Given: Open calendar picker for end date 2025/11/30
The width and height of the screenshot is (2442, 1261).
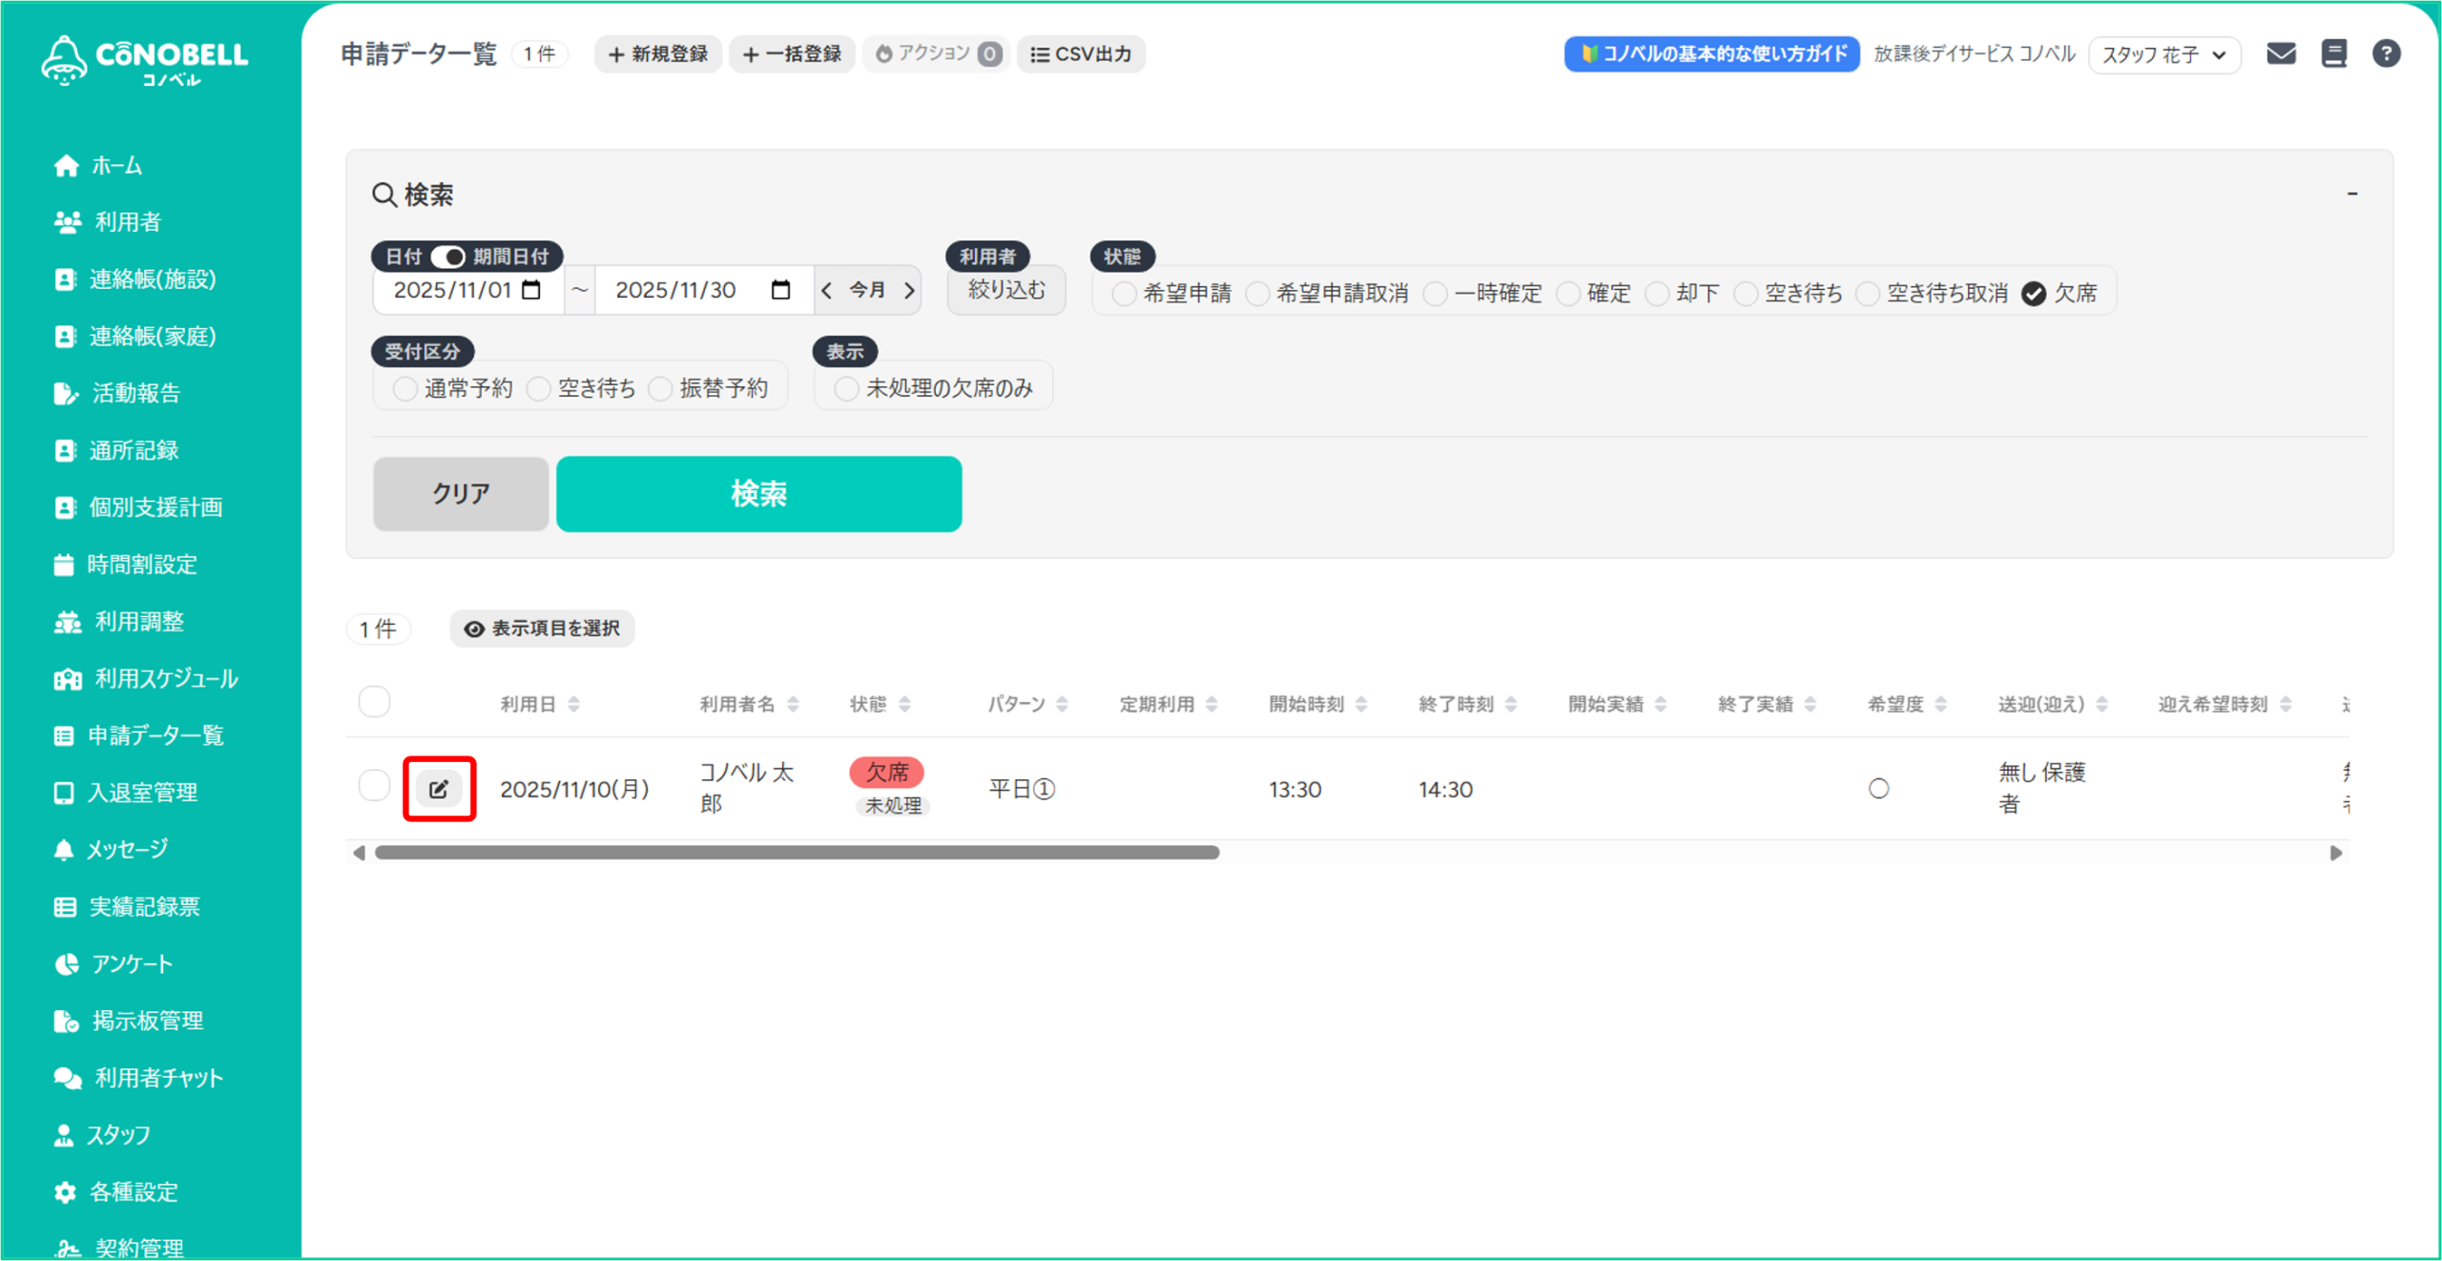Looking at the screenshot, I should pyautogui.click(x=780, y=290).
